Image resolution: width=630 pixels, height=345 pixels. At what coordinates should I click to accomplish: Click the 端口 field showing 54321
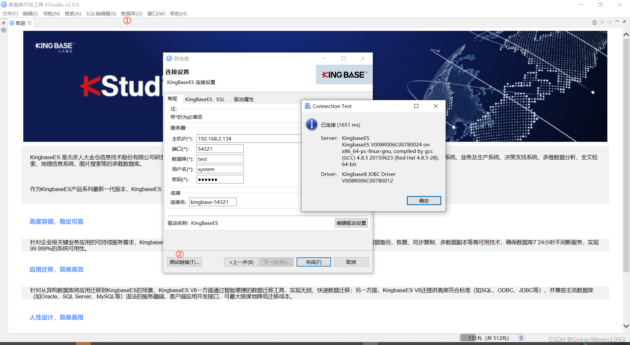tap(220, 149)
